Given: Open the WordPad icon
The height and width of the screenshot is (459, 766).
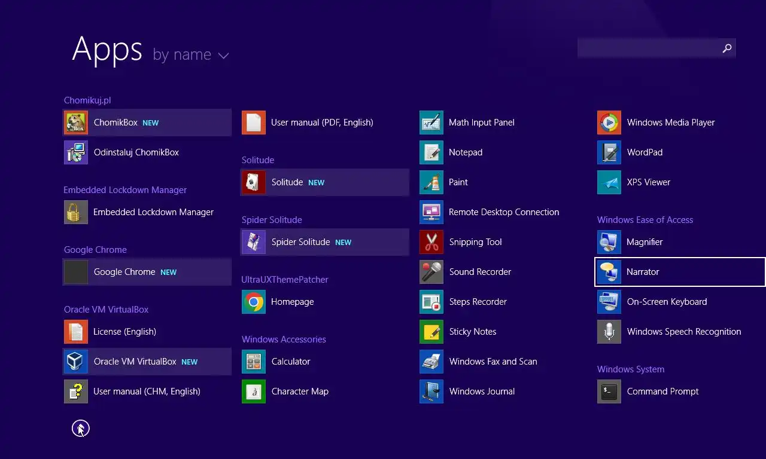Looking at the screenshot, I should [x=609, y=152].
